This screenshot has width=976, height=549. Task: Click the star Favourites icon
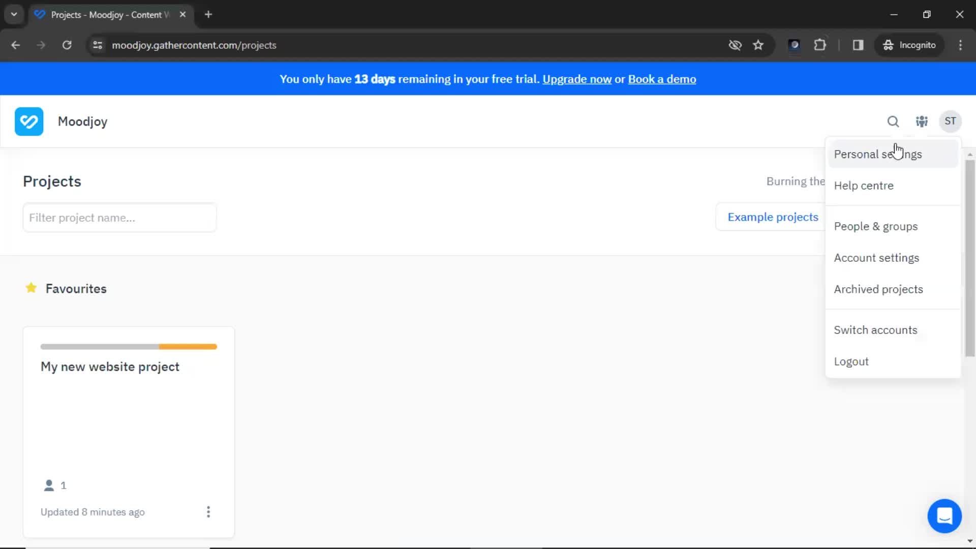tap(32, 288)
